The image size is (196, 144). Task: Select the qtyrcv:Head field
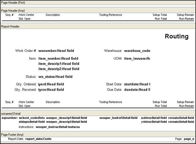[x=51, y=90]
